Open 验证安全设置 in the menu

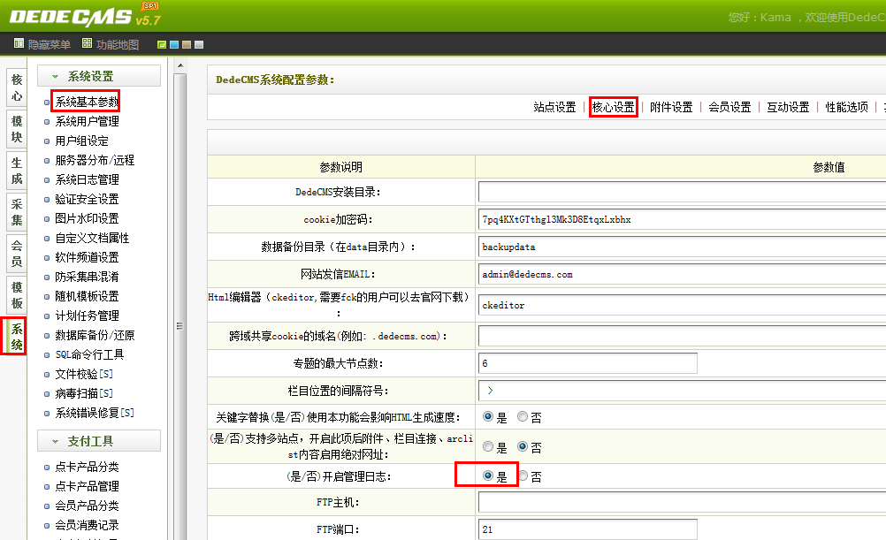tap(87, 199)
